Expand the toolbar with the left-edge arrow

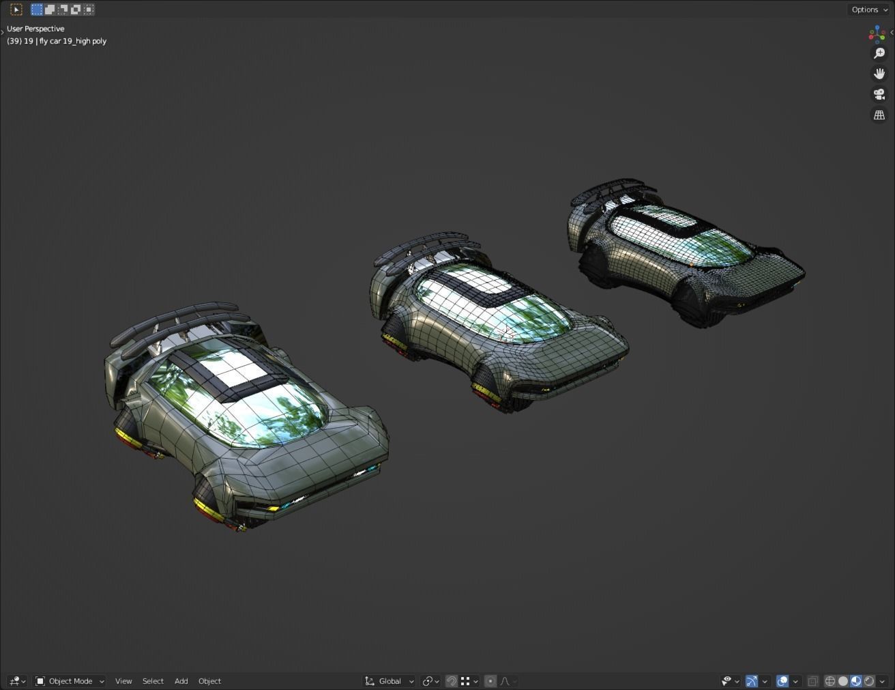(2, 32)
